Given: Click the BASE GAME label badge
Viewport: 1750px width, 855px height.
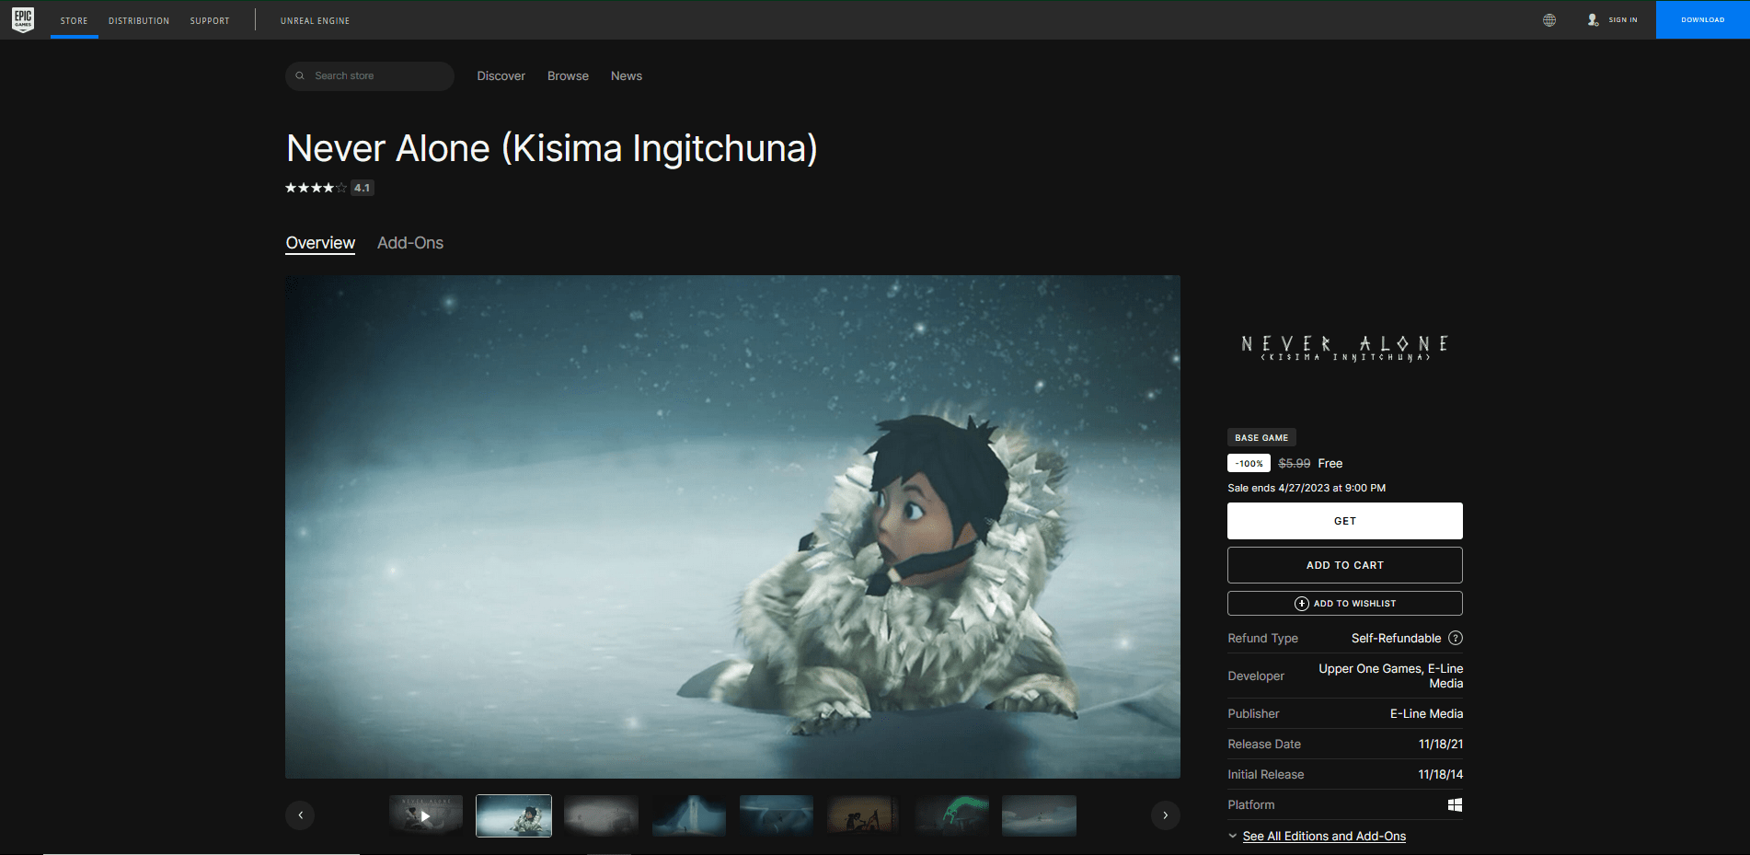Looking at the screenshot, I should coord(1261,438).
